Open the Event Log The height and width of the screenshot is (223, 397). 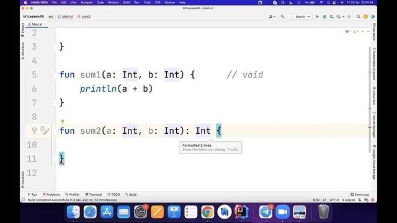click(360, 195)
